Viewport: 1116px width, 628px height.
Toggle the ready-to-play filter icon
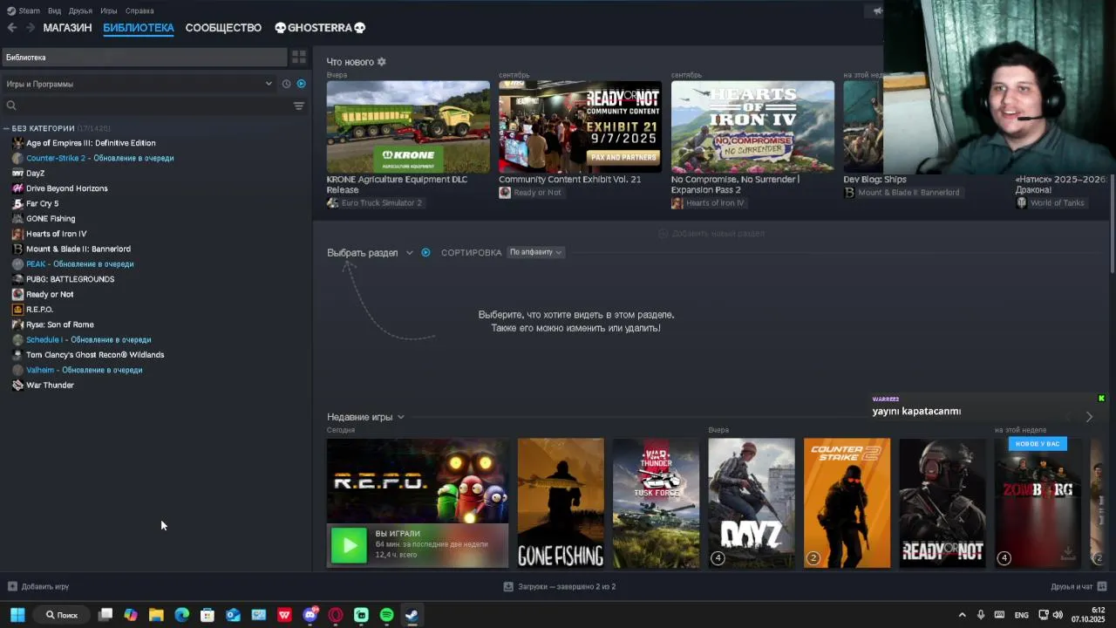[x=301, y=84]
